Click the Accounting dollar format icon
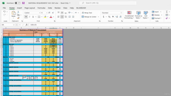This screenshot has height=96, width=171. pyautogui.click(x=103, y=17)
